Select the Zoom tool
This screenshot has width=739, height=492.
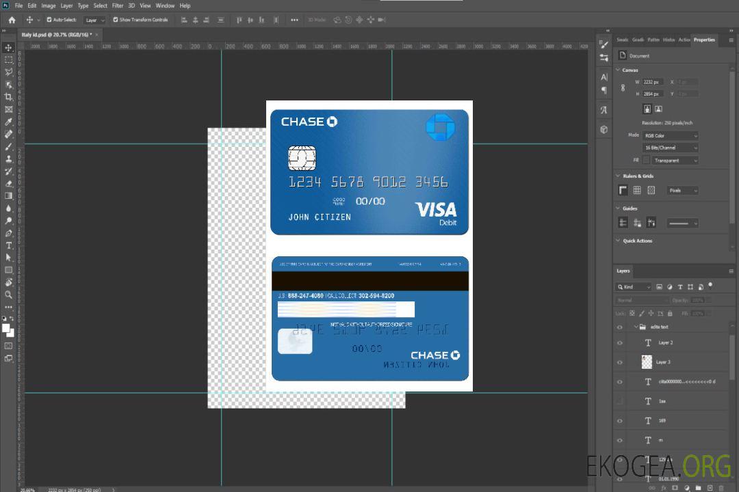(x=8, y=295)
